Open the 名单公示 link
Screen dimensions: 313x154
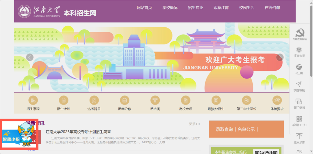(246, 129)
